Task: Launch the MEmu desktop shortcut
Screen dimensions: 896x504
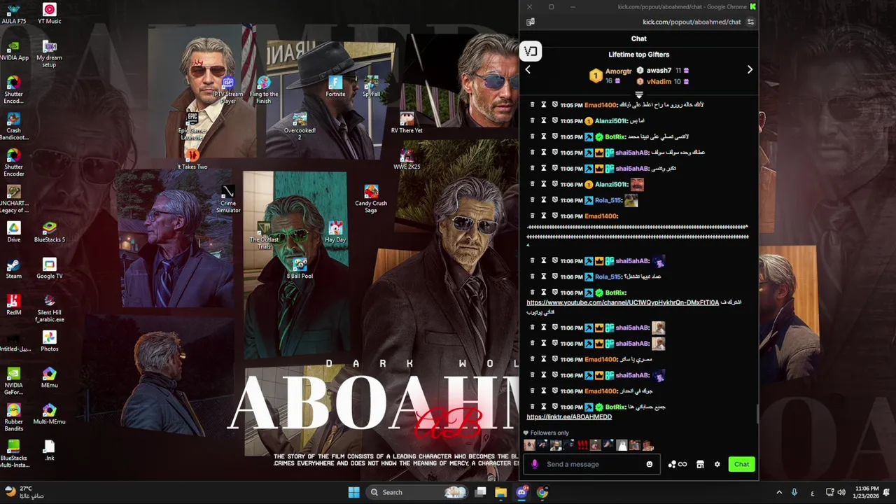Action: [49, 377]
